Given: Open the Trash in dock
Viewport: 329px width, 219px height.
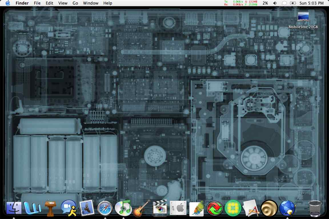Looking at the screenshot, I should click(x=315, y=208).
